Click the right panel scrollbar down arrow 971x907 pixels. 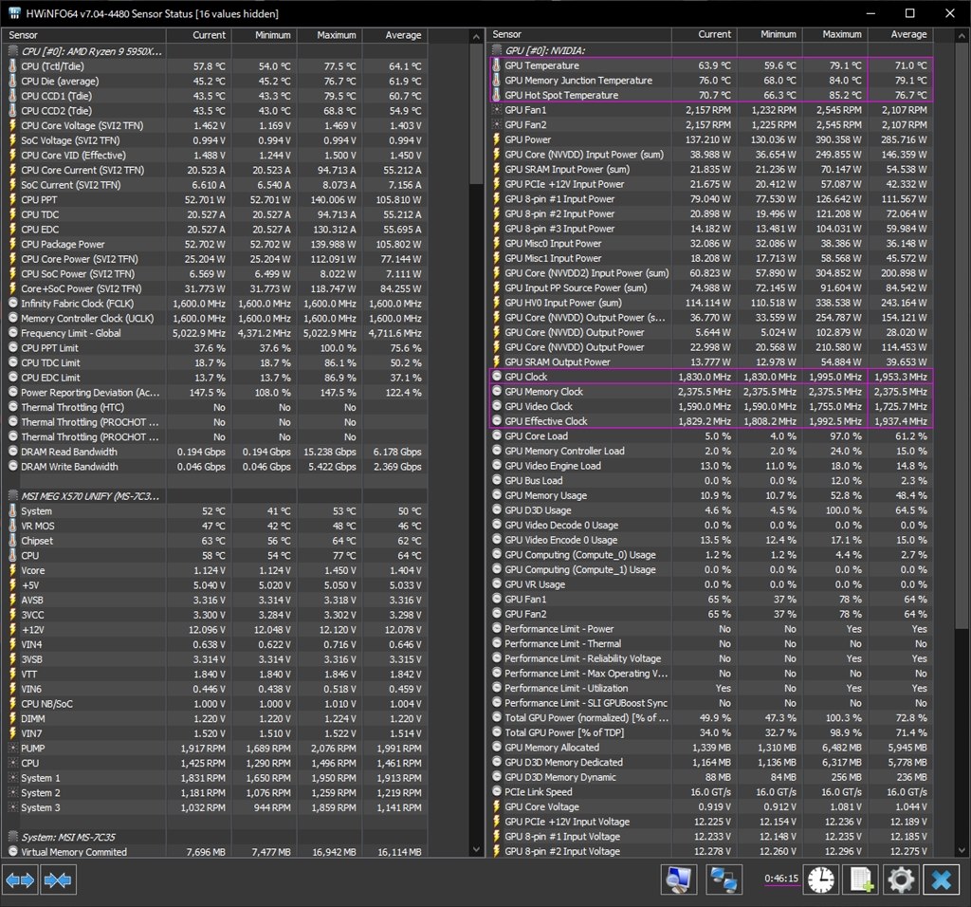click(962, 849)
